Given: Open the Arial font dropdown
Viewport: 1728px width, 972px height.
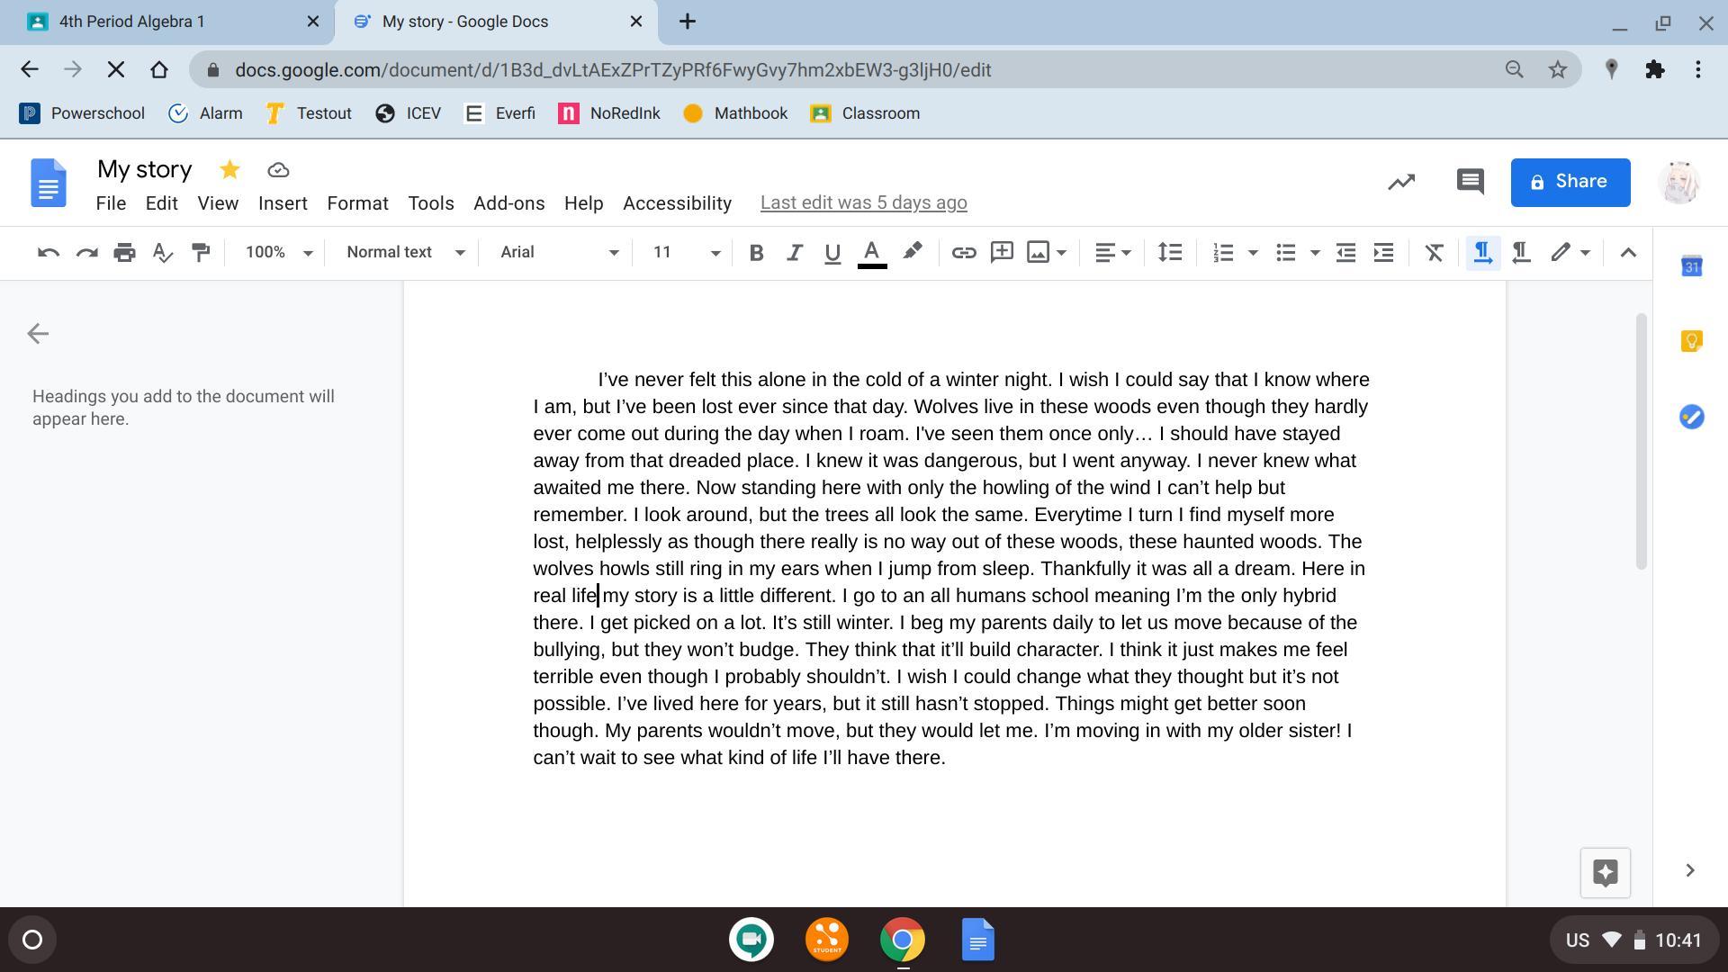Looking at the screenshot, I should tap(559, 253).
